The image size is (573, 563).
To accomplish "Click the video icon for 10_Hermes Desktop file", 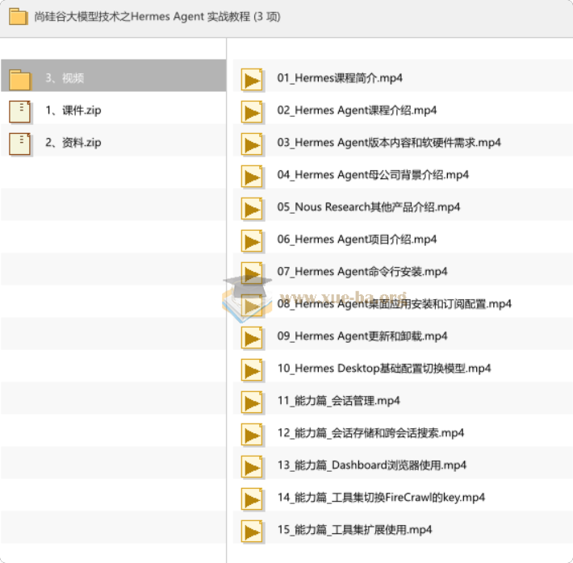I will (252, 369).
